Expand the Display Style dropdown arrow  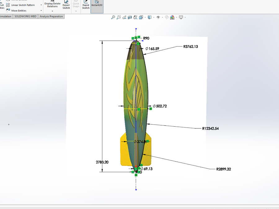[x=154, y=17]
